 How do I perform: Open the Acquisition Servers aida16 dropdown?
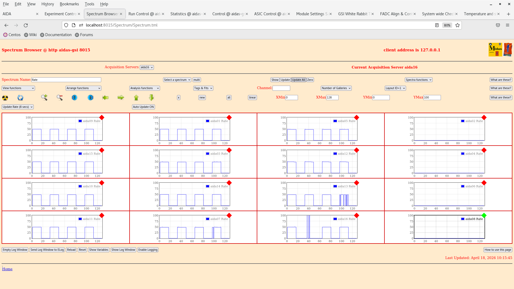click(147, 67)
